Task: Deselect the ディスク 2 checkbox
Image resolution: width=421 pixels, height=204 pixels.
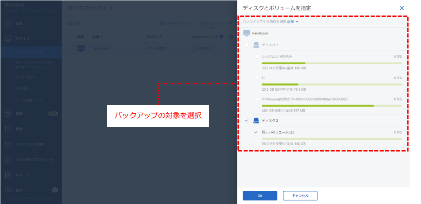Action: pos(247,120)
